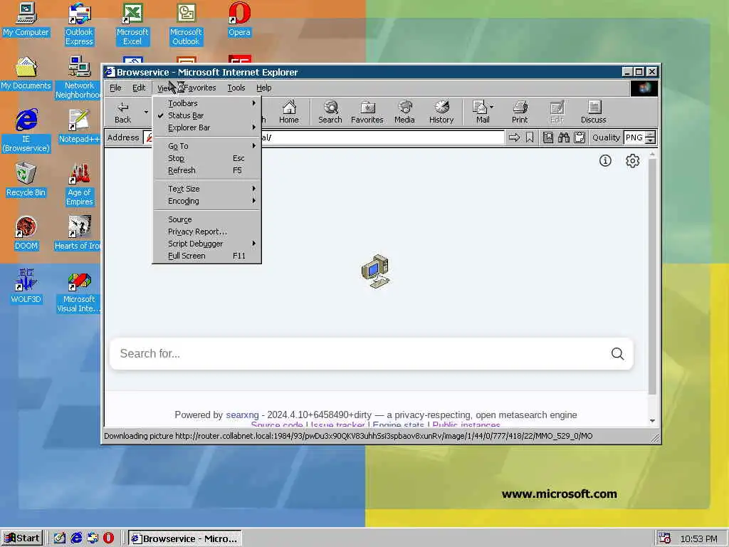Expand the Explorer Bar submenu
The image size is (729, 547).
click(x=207, y=127)
